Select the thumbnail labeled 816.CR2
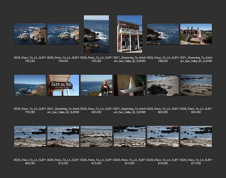The height and width of the screenshot is (178, 226). [163, 136]
